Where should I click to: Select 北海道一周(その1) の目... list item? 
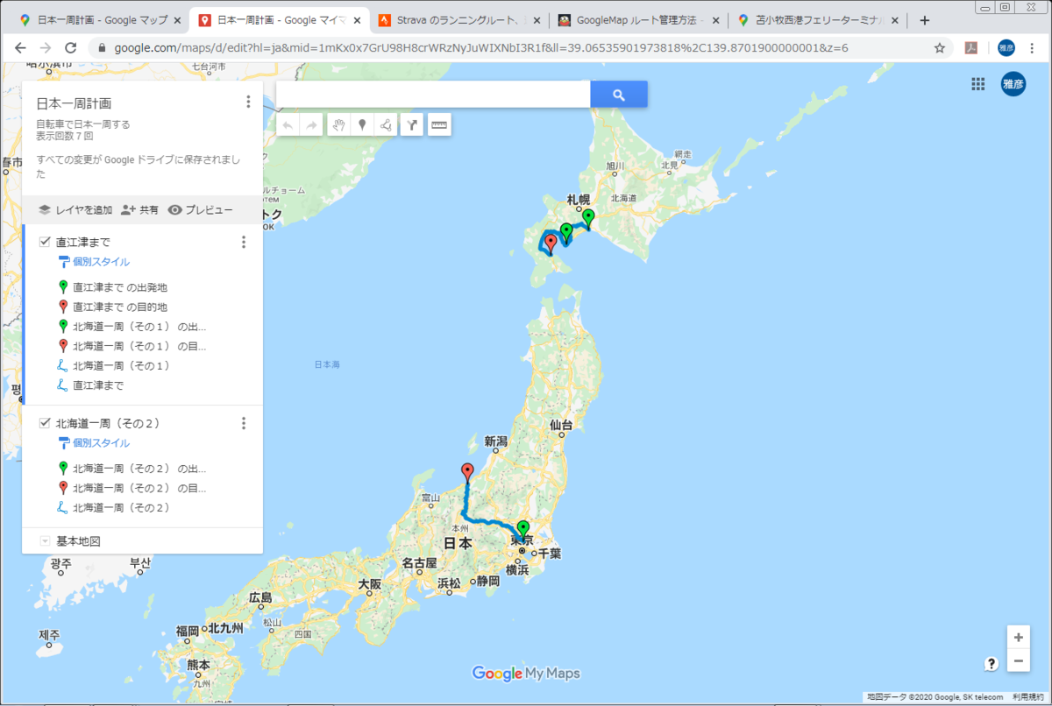pyautogui.click(x=139, y=346)
